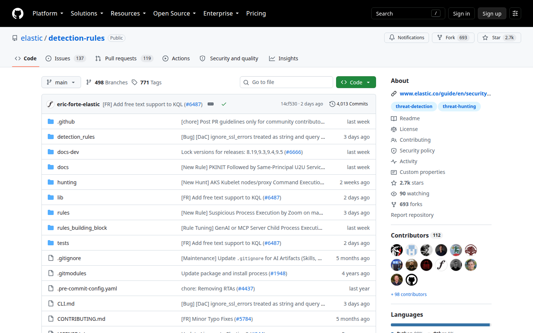Viewport: 533px width, 333px height.
Task: Open the + 98 contributors link
Action: pos(409,295)
